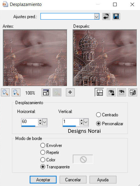
Task: Click the proof eye icon
Action: (122, 92)
